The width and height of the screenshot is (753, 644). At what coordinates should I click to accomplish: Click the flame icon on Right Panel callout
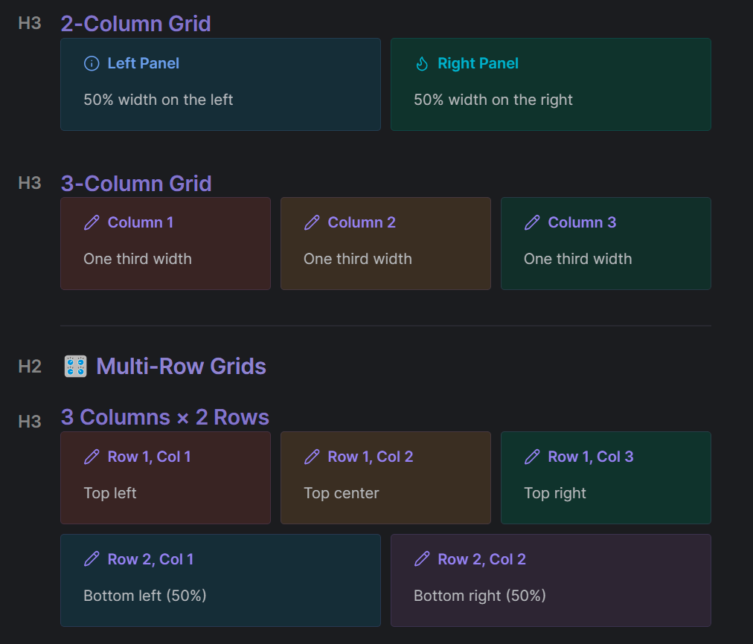pos(422,64)
